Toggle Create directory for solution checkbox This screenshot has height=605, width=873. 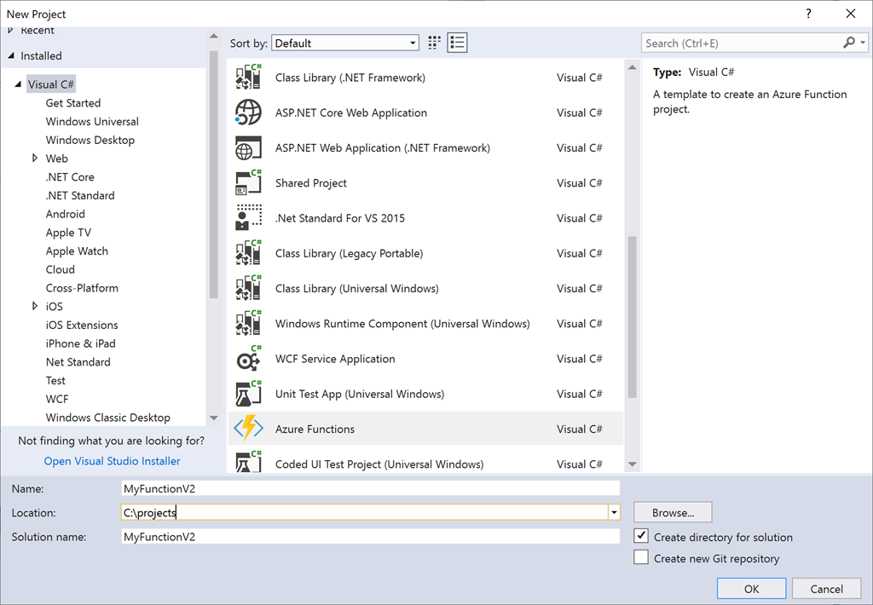point(641,536)
